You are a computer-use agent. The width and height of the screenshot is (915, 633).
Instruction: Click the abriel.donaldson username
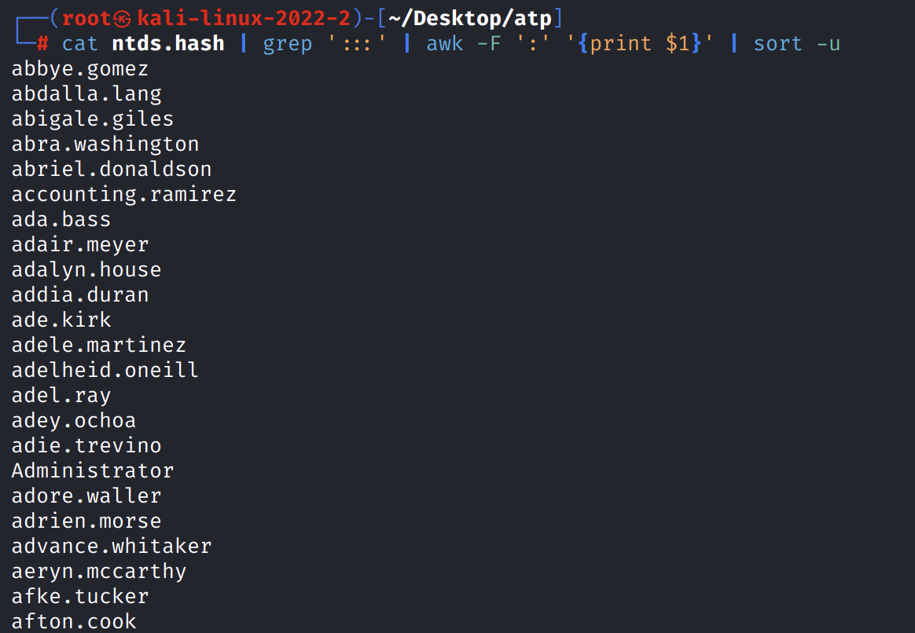click(112, 169)
